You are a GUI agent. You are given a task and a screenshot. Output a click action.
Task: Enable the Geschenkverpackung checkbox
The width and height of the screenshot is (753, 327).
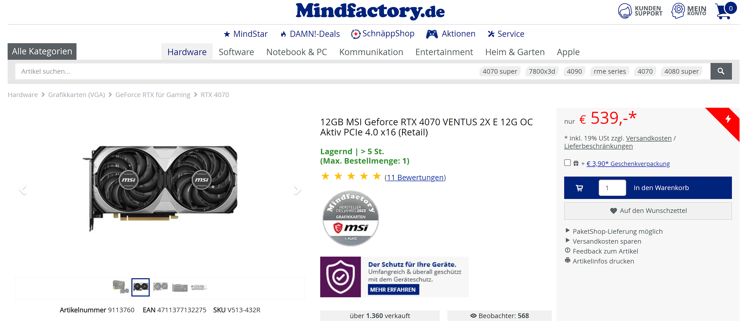[x=567, y=163]
